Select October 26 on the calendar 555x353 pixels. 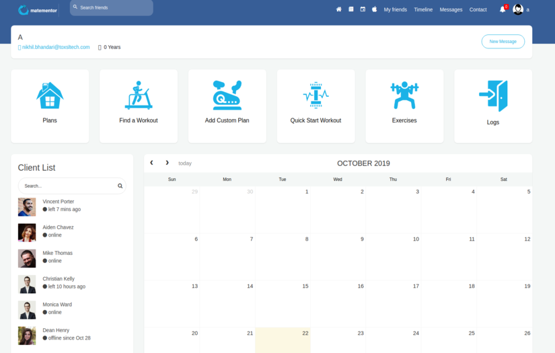(x=505, y=340)
